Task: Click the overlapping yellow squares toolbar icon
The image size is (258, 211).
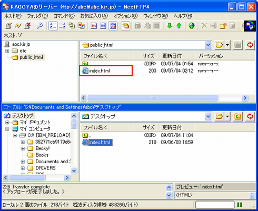Action: pyautogui.click(x=72, y=26)
